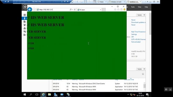Screen dimensions: 173x97
Task: Select the fifth role icon in Server Manager sidebar
Action: [x=25, y=28]
